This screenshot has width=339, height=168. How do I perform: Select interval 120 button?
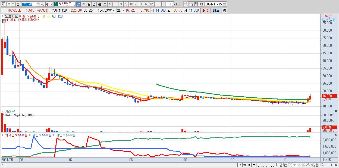click(152, 4)
